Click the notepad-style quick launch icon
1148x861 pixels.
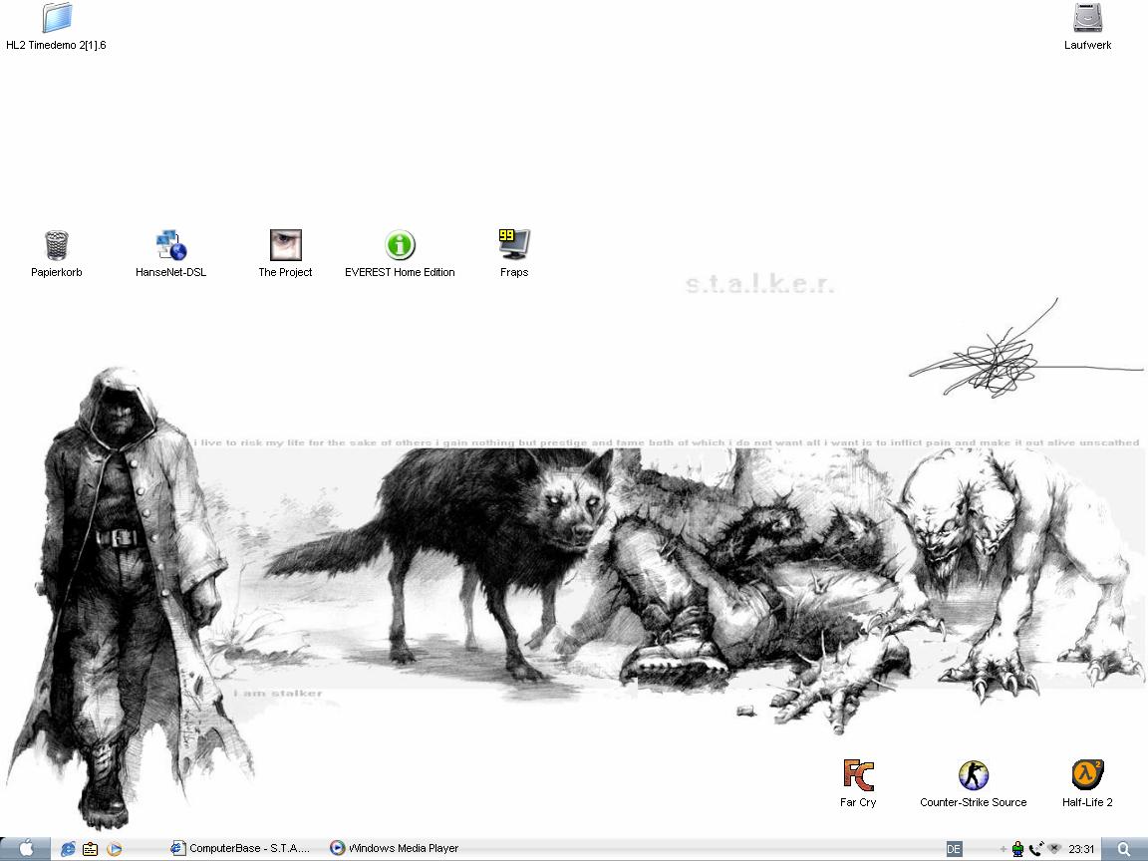90,849
